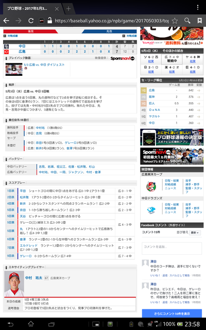206x330 pixels.
Task: Open Android recent apps button
Action: (x=51, y=324)
